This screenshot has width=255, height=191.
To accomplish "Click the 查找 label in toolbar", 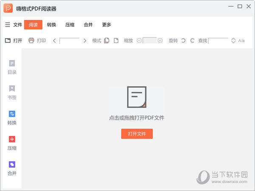I will point(203,40).
